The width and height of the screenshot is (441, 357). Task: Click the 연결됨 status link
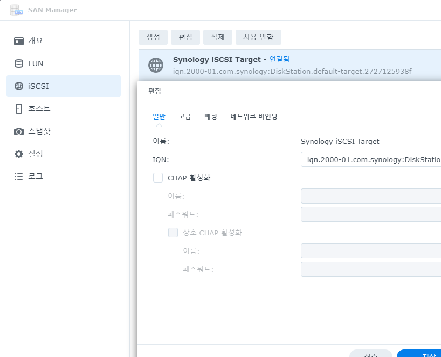coord(279,59)
